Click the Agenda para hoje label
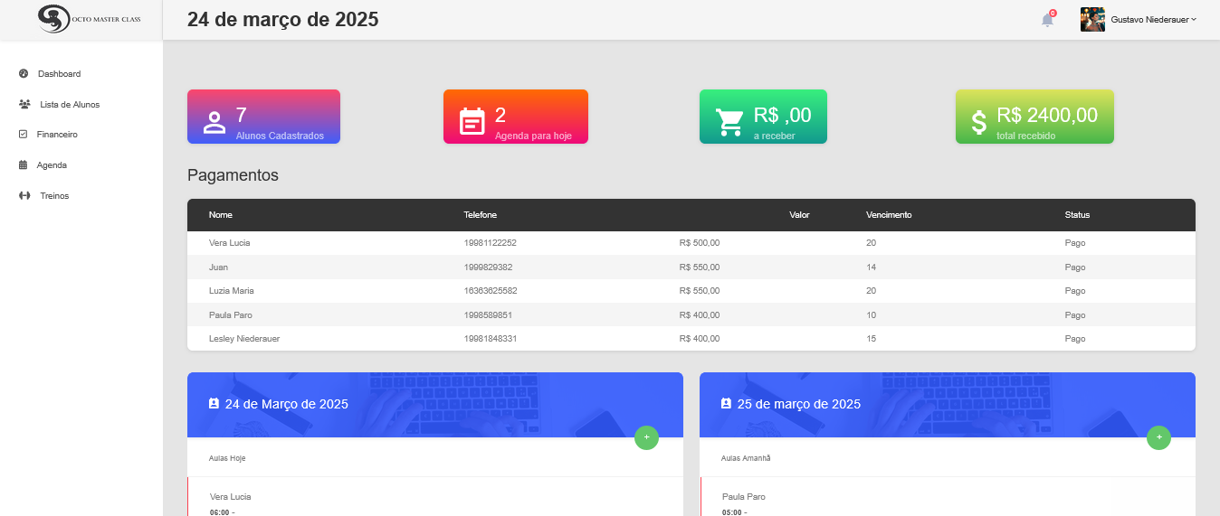The image size is (1220, 516). [x=533, y=136]
